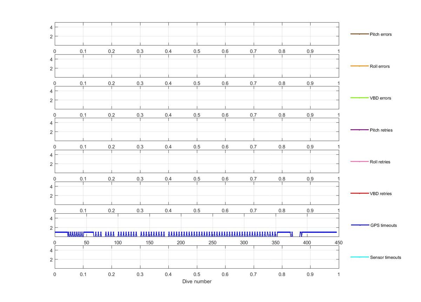Click the Pitch errors legend label
This screenshot has height=302, width=421.
[x=381, y=34]
